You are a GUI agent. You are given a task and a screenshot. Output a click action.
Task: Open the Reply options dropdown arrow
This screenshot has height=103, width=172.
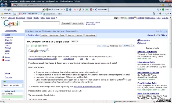(133, 46)
